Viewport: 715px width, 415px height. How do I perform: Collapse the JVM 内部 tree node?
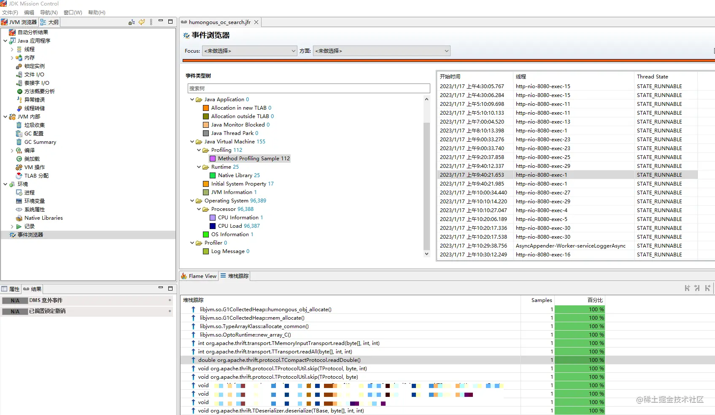click(x=5, y=117)
